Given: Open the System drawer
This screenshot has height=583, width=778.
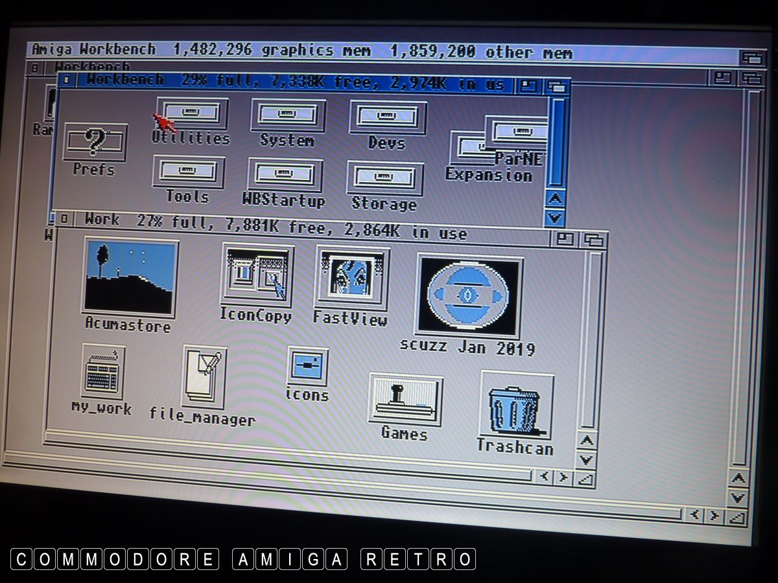Looking at the screenshot, I should (x=288, y=115).
